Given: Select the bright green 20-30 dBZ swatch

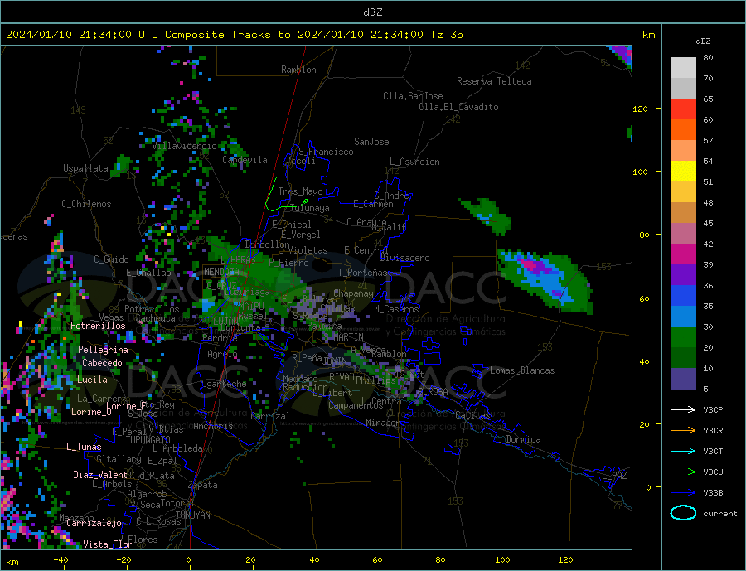Looking at the screenshot, I should coord(683,337).
